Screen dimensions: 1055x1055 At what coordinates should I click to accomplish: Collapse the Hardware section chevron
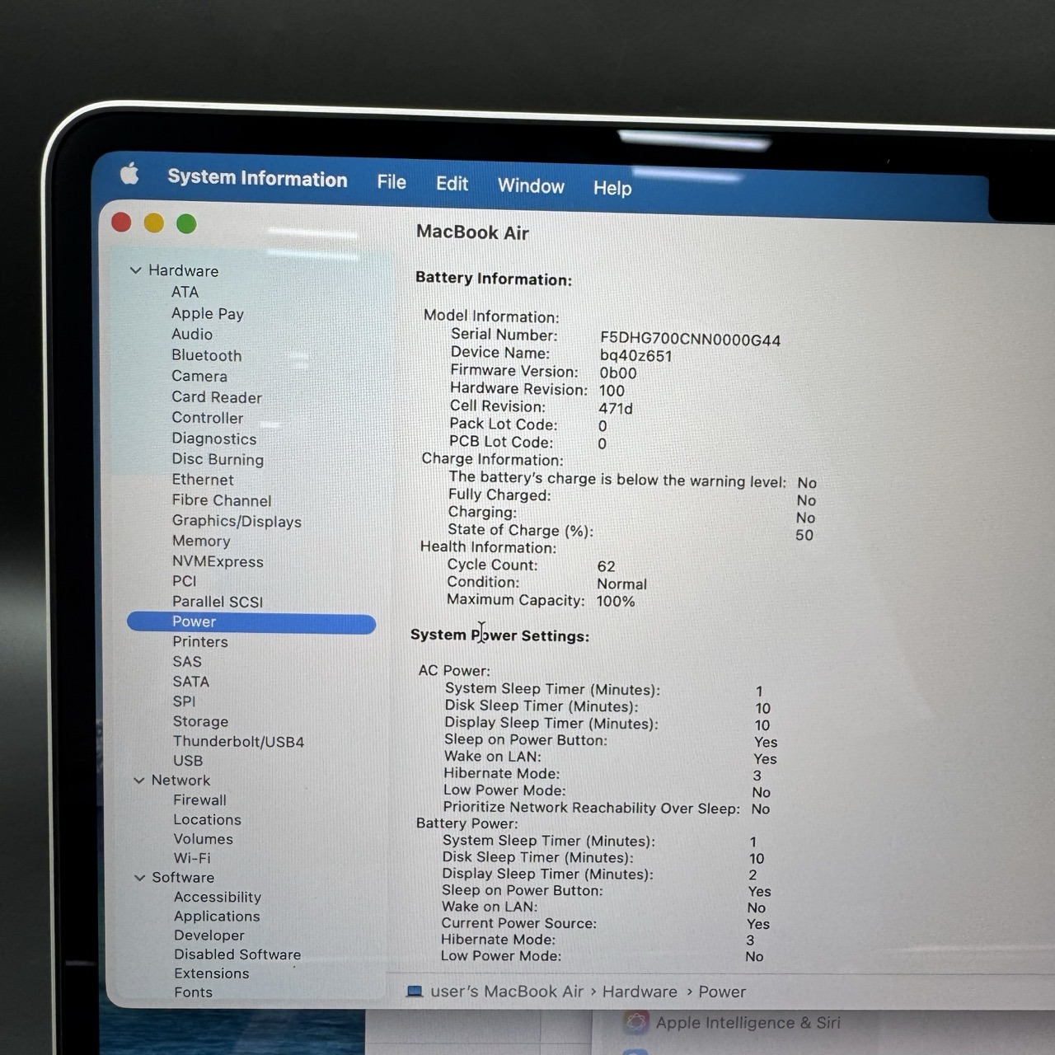(136, 270)
